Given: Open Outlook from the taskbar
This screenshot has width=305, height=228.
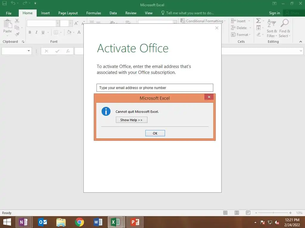Looking at the screenshot, I should click(43, 222).
